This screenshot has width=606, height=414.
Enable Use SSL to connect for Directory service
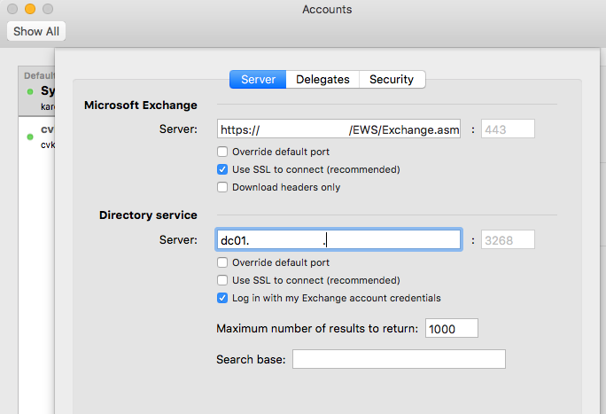[x=222, y=280]
